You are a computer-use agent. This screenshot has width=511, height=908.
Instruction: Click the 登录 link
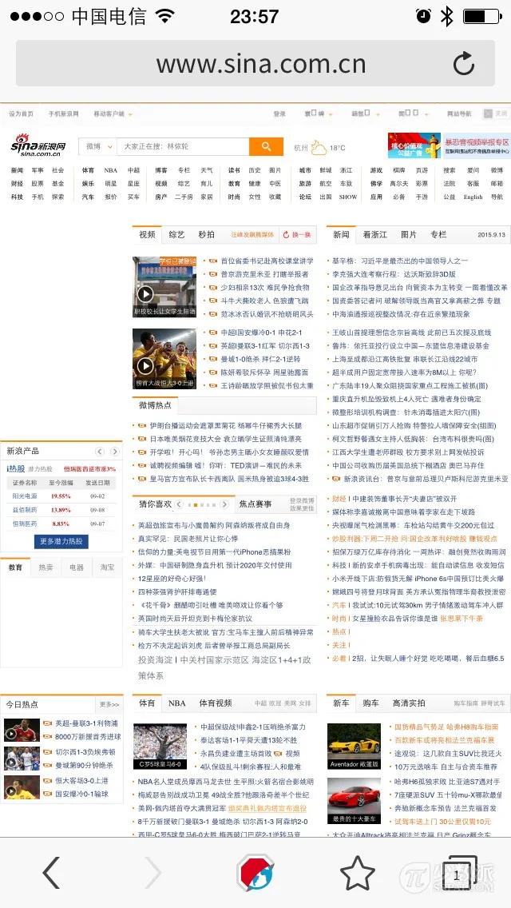(279, 114)
